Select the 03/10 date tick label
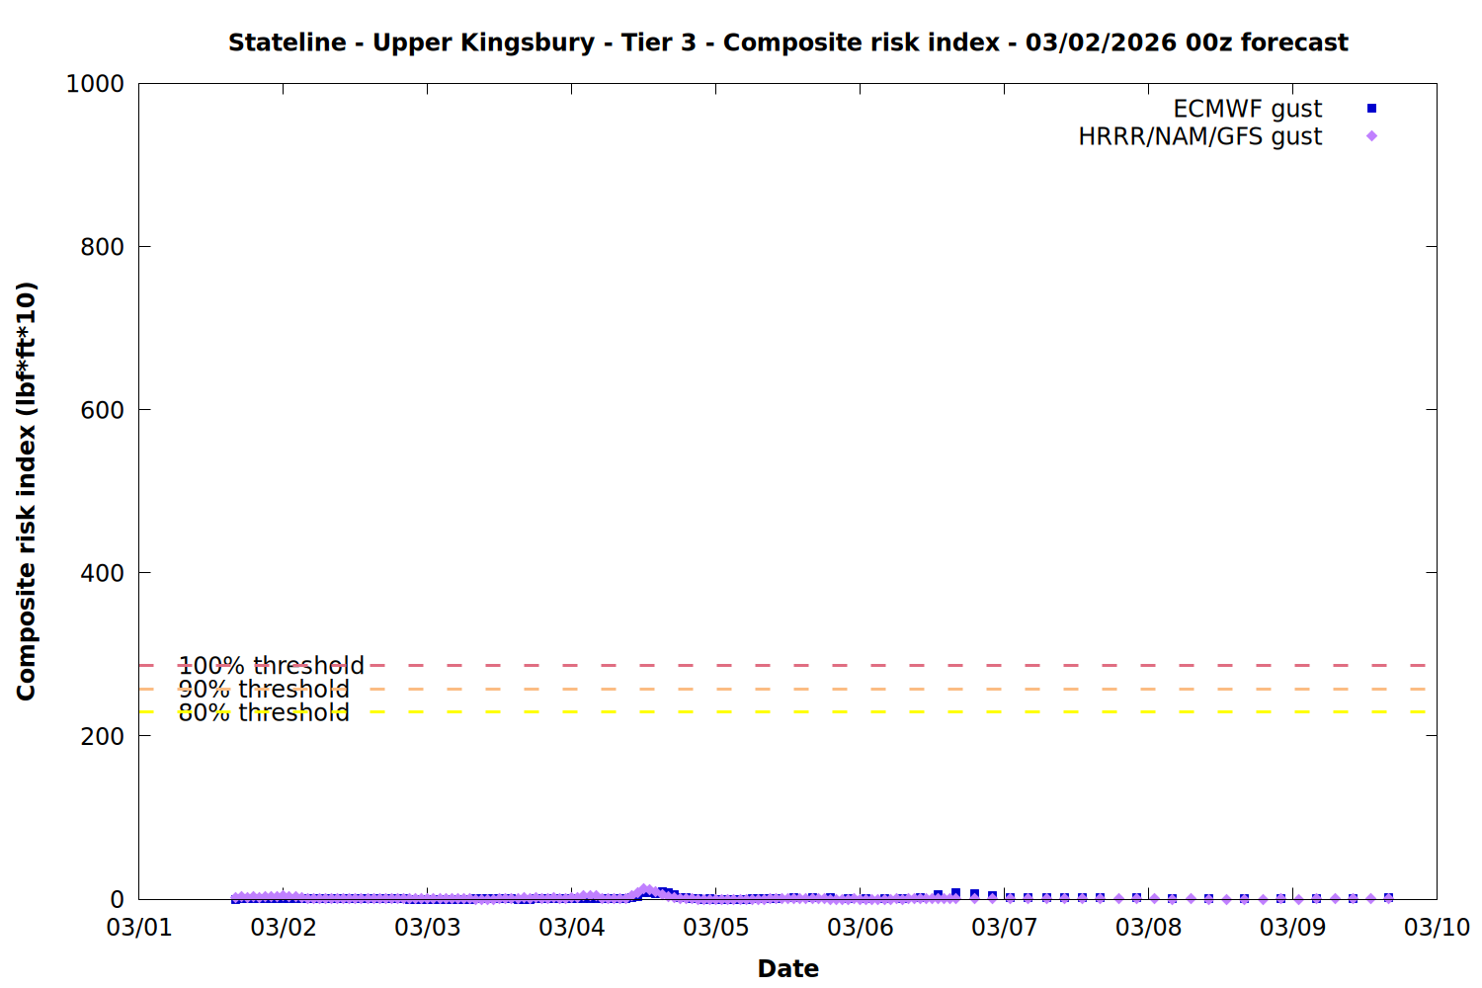This screenshot has width=1482, height=988. [1437, 928]
